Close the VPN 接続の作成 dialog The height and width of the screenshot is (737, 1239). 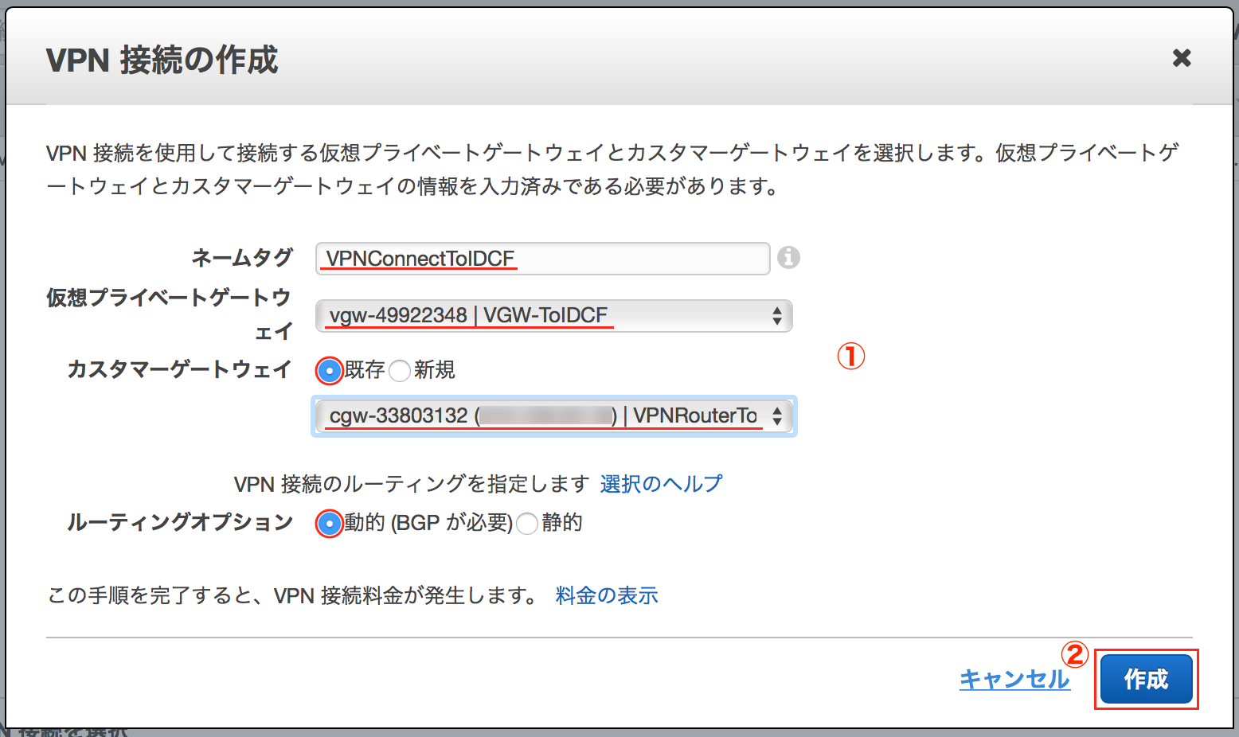1182,57
